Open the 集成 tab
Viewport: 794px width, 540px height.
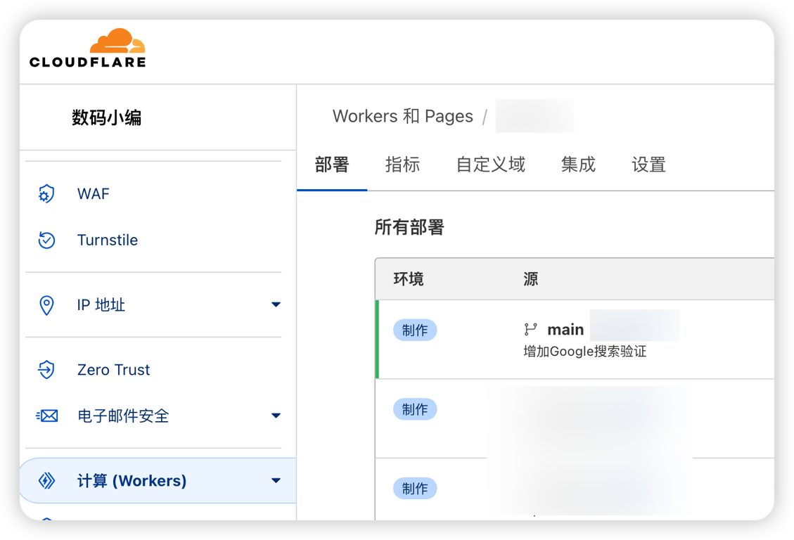coord(578,165)
